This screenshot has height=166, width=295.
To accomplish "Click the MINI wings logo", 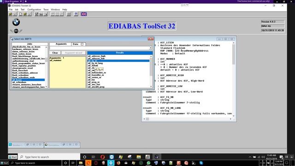I will [16, 31].
